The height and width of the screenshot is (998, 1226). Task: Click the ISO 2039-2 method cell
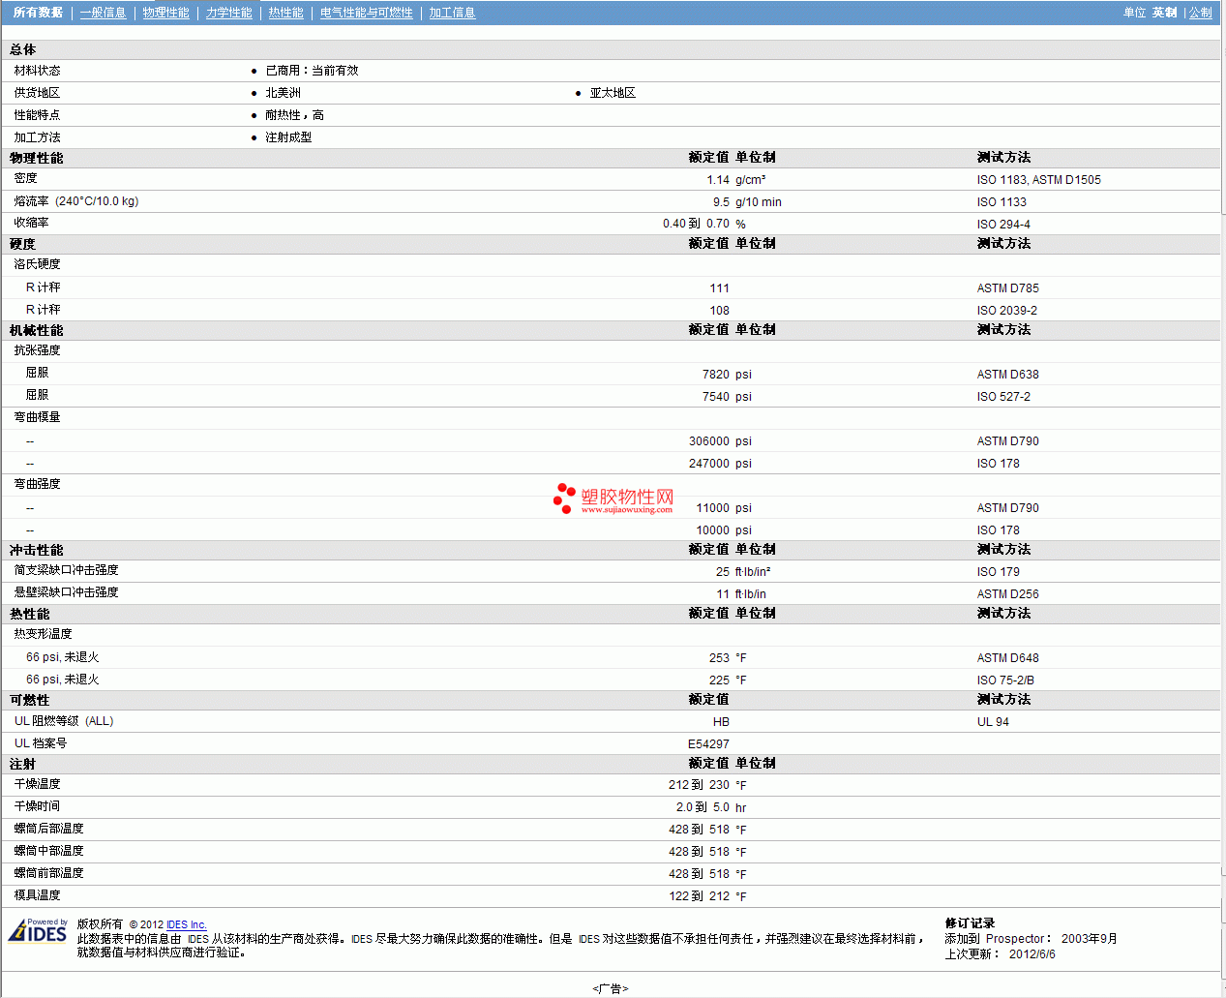(x=1006, y=311)
